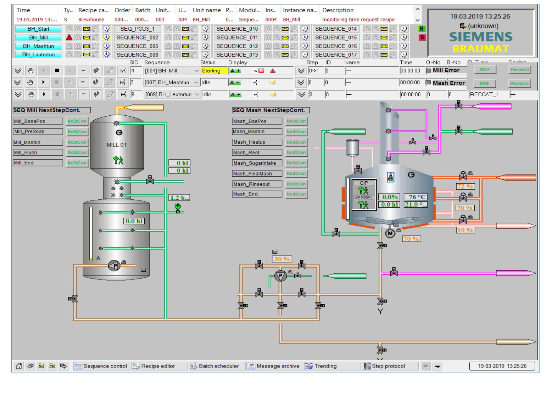This screenshot has height=394, width=551.
Task: Open the Batch scheduler tab
Action: click(216, 366)
